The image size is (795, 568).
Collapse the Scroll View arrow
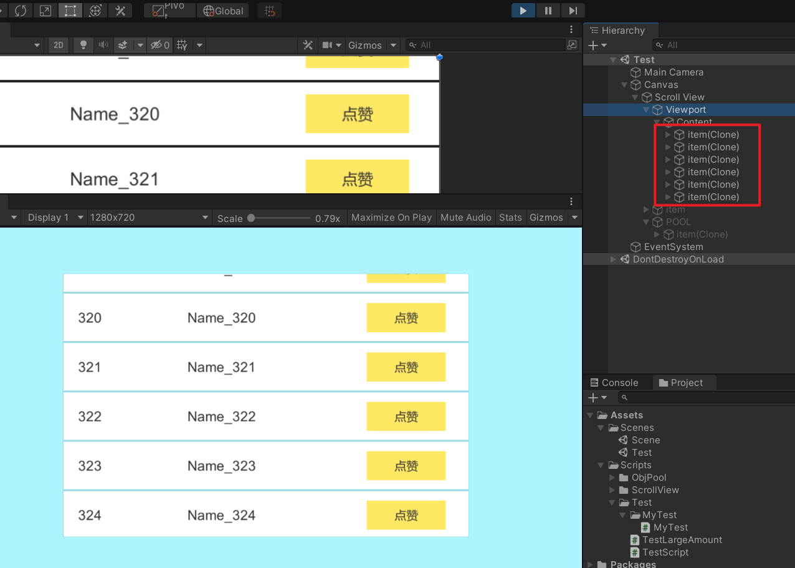635,97
